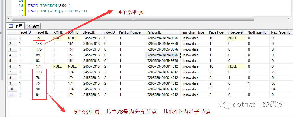The image size is (293, 117).
Task: Select row header number 11
Action: pos(12,95)
